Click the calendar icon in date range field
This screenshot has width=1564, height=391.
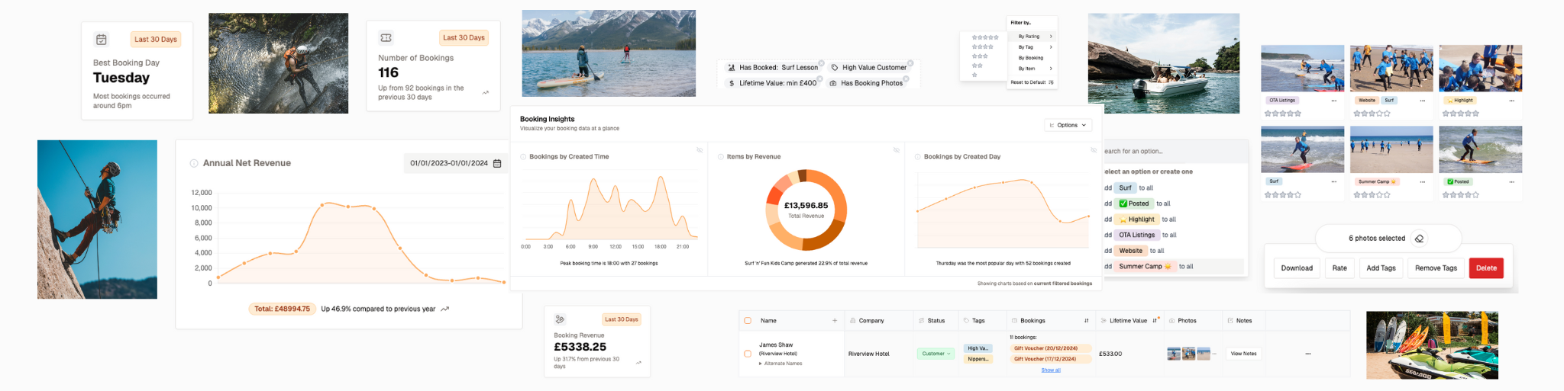(497, 163)
